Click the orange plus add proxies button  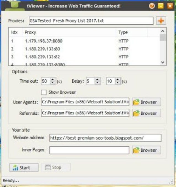(x=161, y=21)
